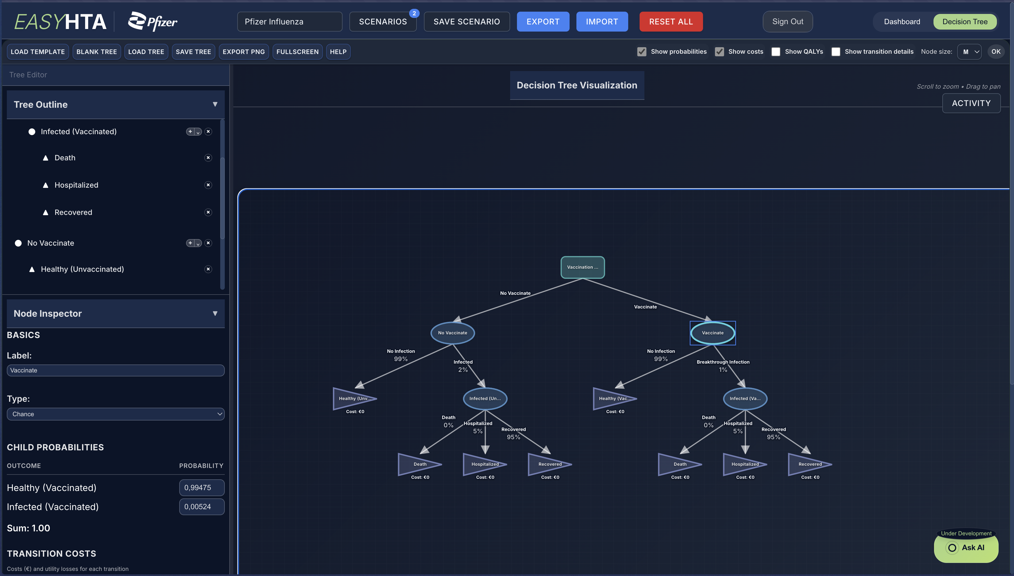Enable Show QALYs checkbox

[776, 52]
